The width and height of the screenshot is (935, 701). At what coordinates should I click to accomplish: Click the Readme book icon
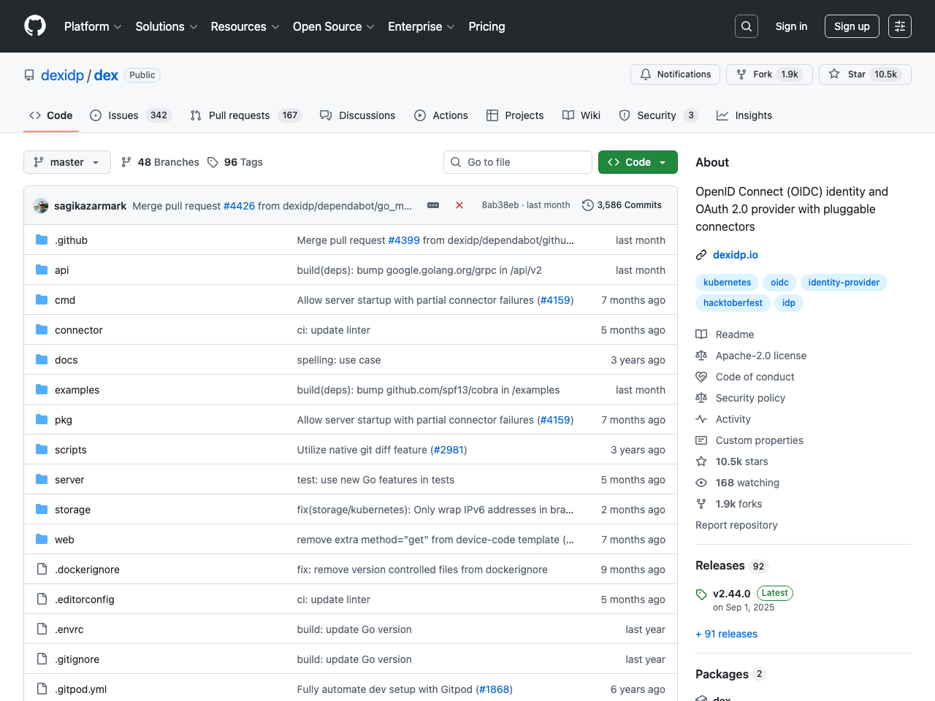point(701,334)
